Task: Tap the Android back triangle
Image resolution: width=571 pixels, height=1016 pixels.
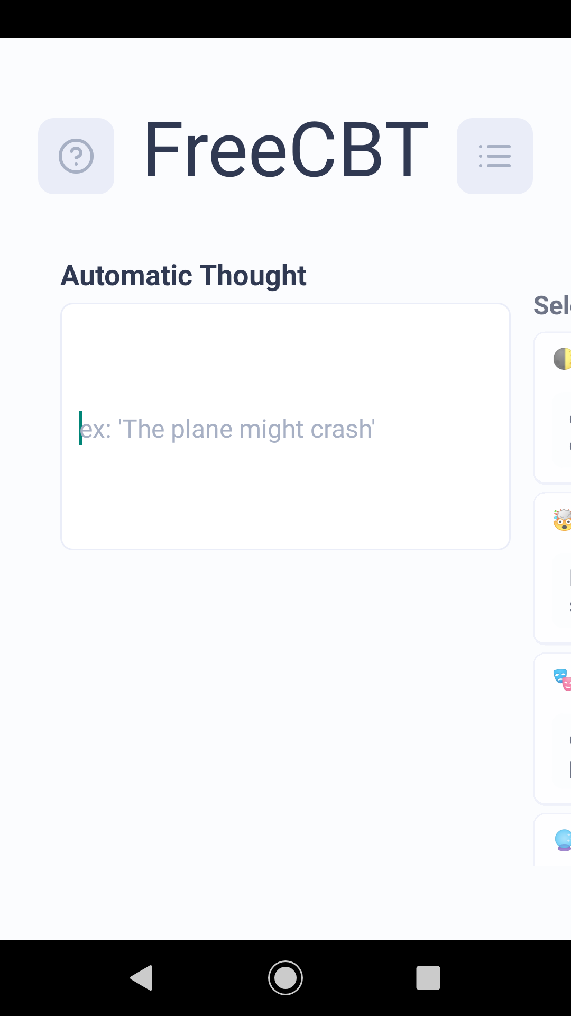Action: 142,977
